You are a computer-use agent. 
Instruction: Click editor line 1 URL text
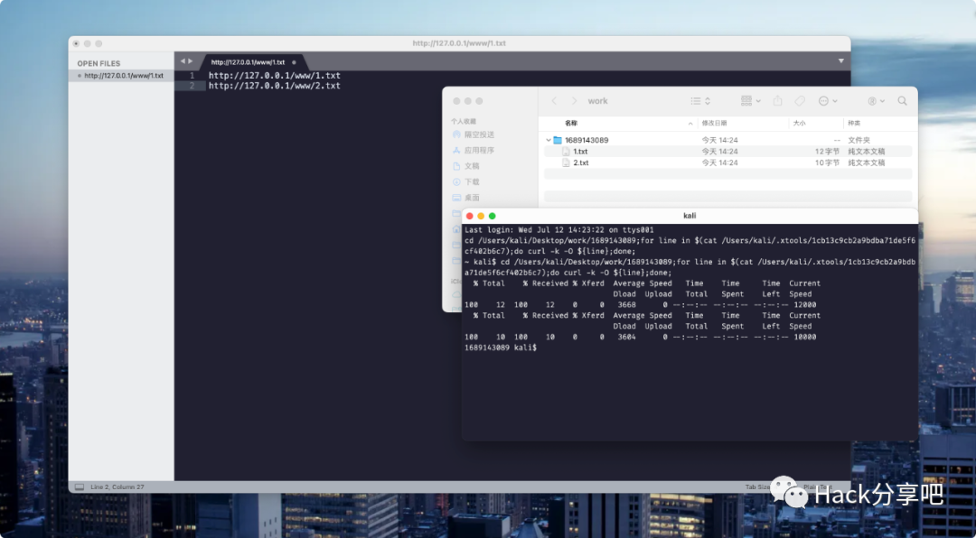pos(275,75)
